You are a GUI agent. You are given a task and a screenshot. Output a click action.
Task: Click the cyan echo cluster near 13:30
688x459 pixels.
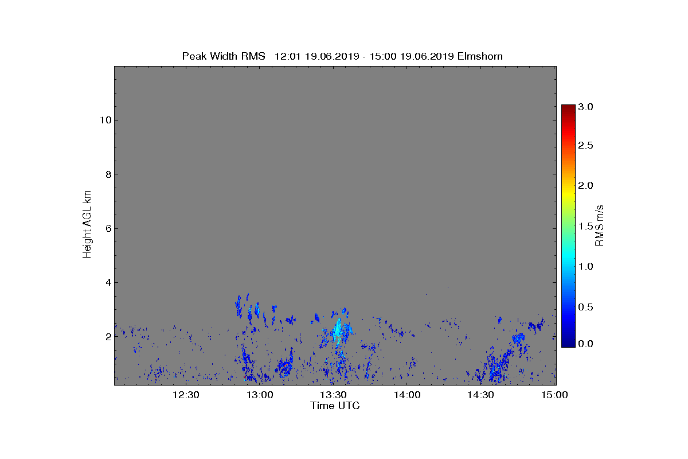[338, 330]
